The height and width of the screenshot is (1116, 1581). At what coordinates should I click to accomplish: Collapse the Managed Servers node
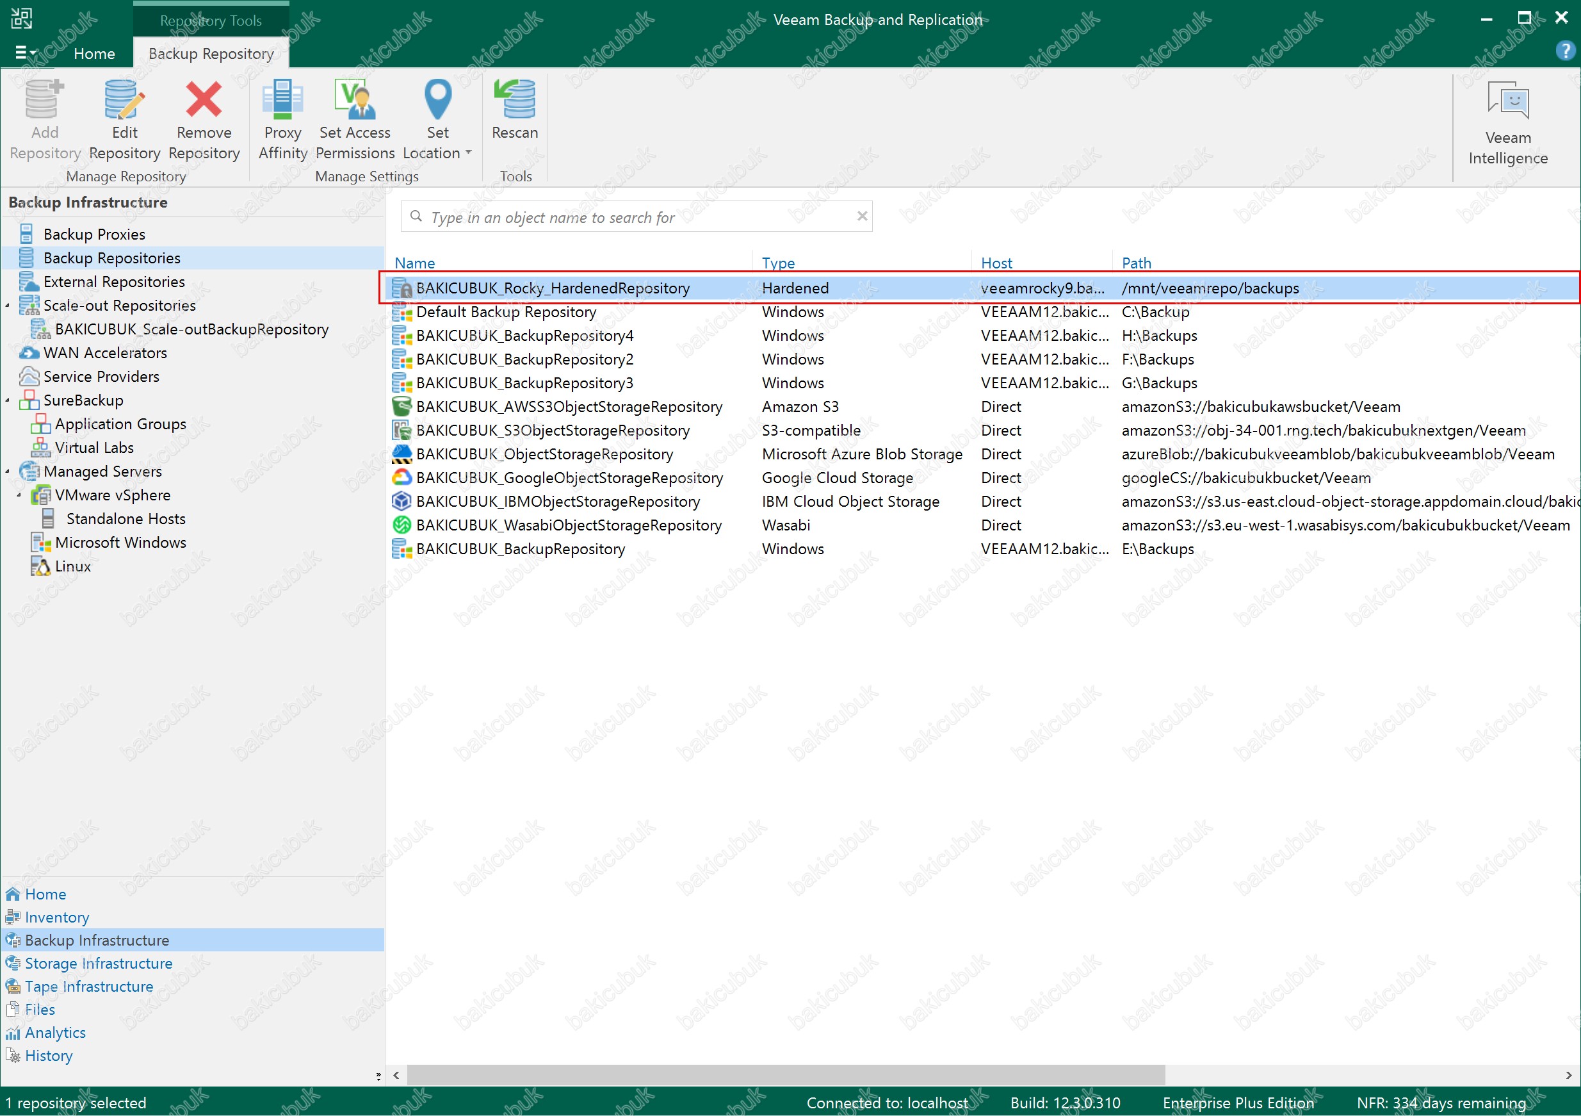[8, 472]
